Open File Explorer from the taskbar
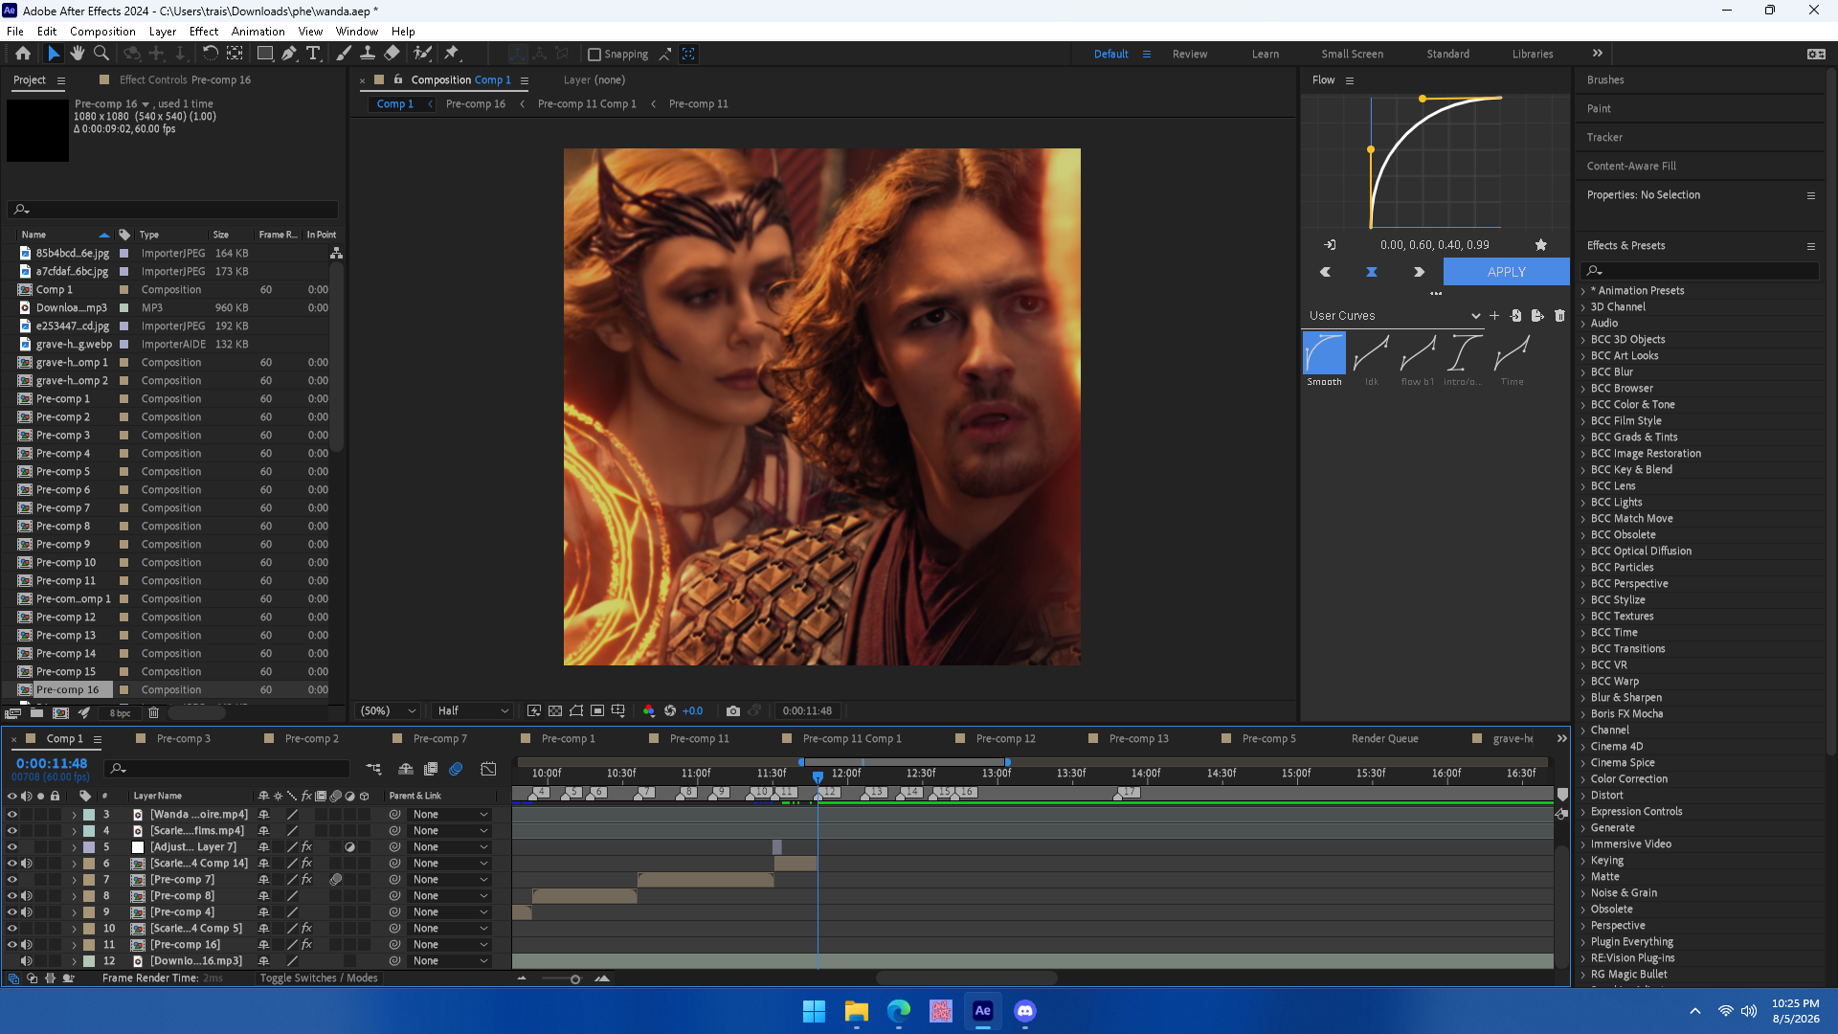The height and width of the screenshot is (1034, 1838). [x=856, y=1011]
